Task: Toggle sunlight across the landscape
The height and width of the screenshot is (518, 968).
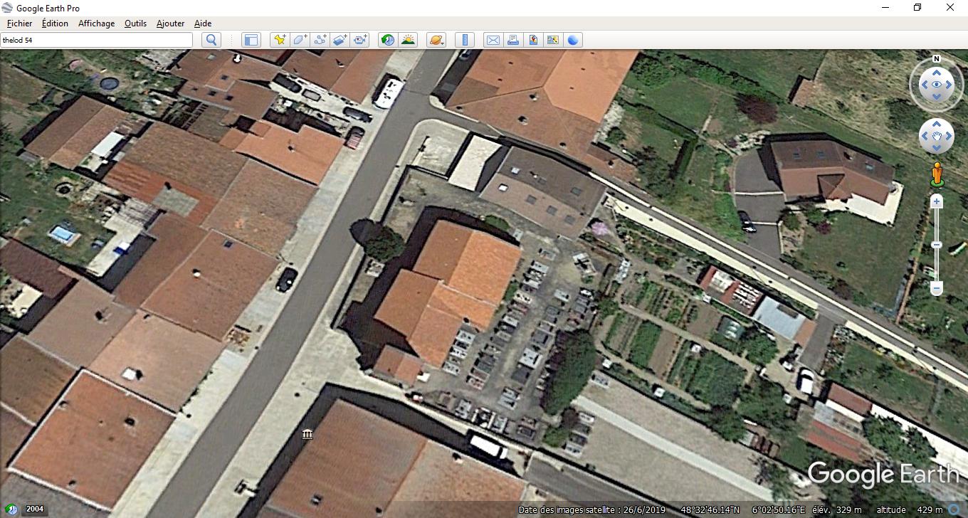Action: tap(408, 40)
